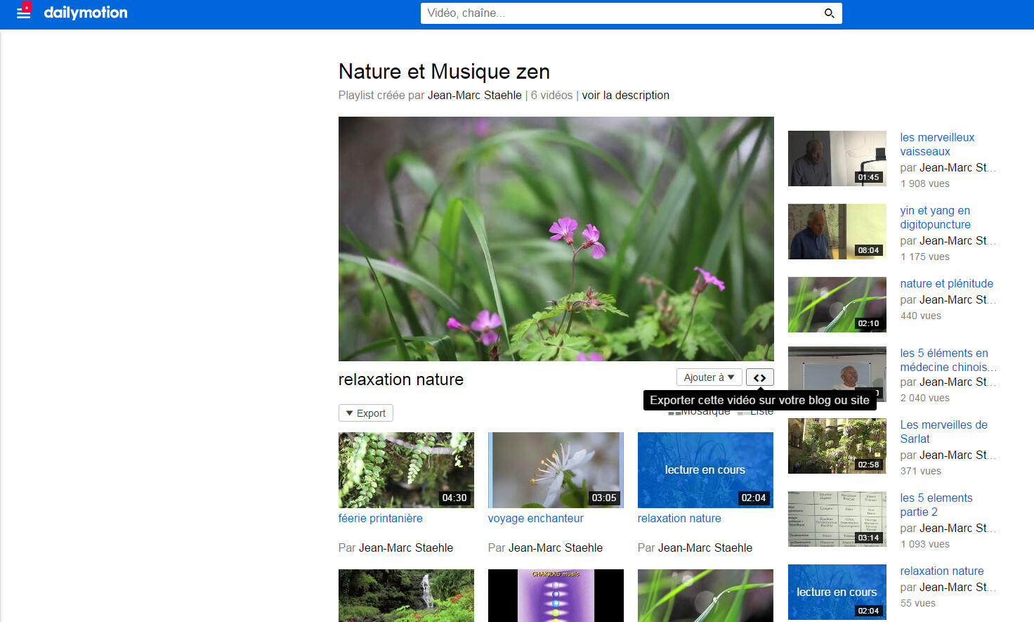Open the hamburger menu icon
This screenshot has width=1034, height=622.
[x=23, y=12]
